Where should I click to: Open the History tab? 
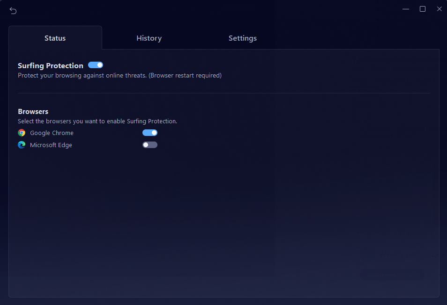tap(149, 38)
